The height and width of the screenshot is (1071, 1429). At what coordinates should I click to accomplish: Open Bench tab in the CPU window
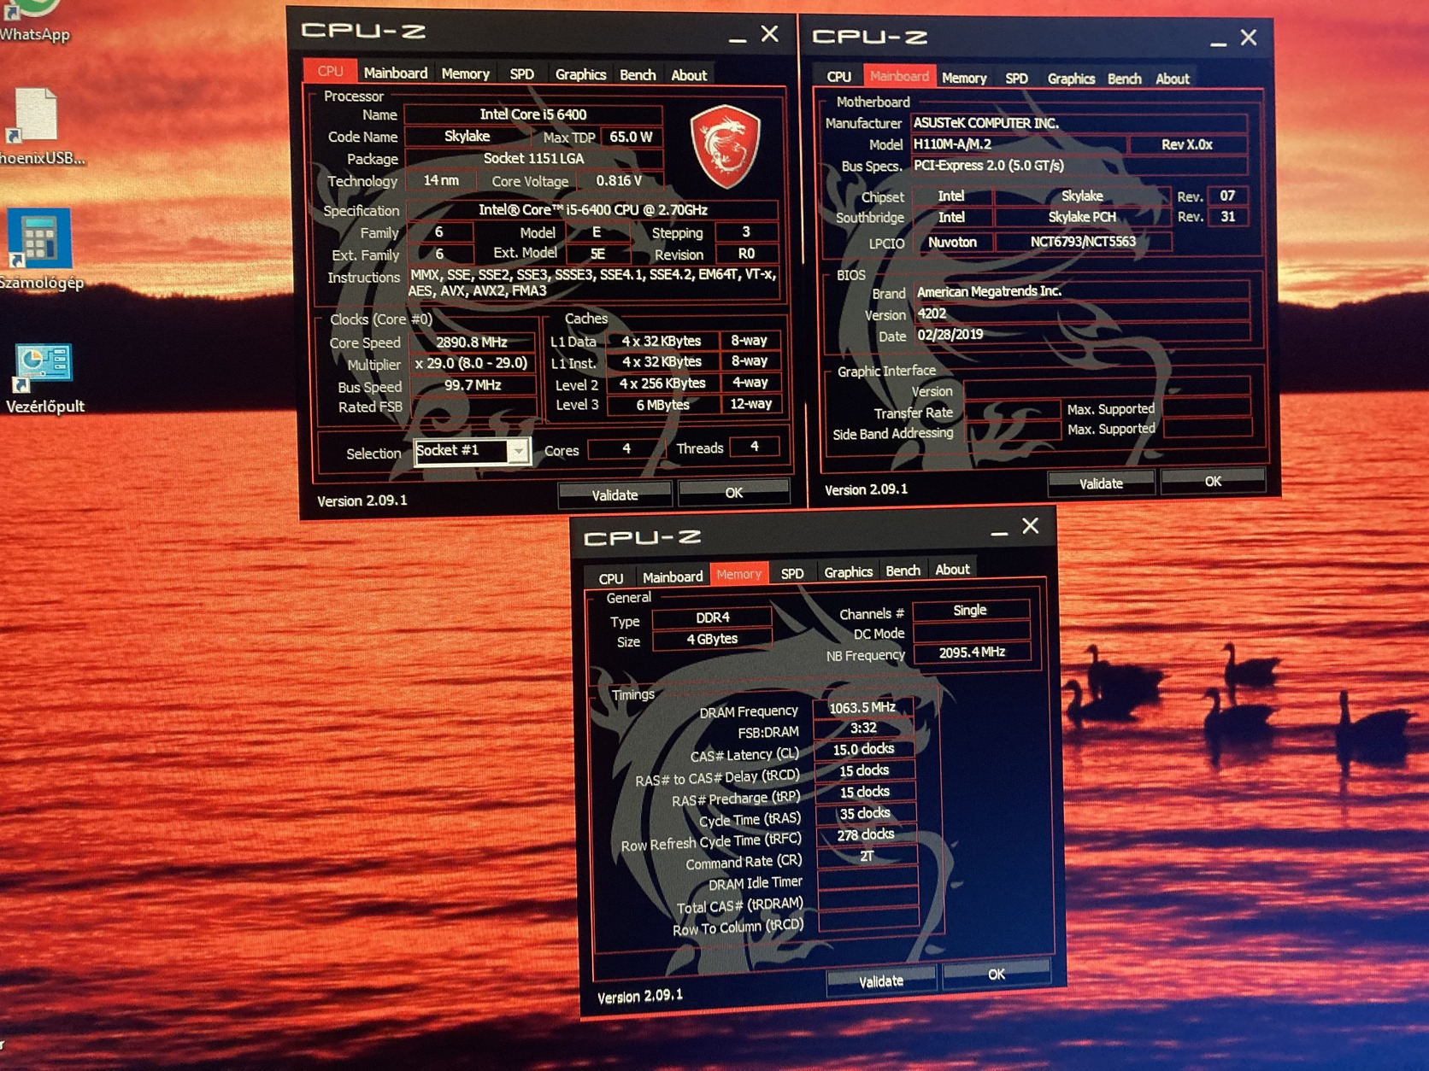click(x=638, y=75)
